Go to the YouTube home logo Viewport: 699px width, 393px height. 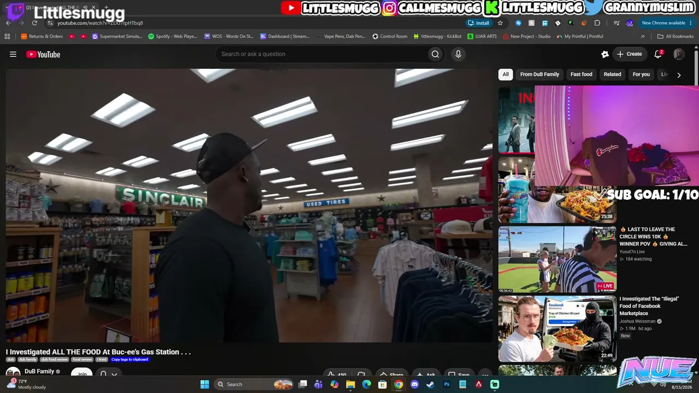[43, 54]
